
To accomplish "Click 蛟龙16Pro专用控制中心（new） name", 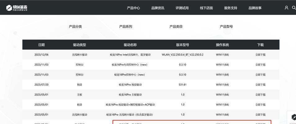I will [x=129, y=64].
